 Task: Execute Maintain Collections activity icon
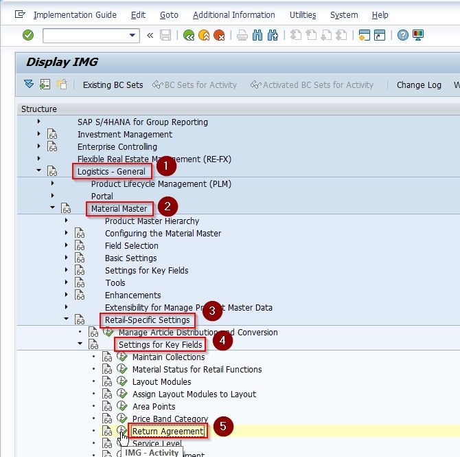coord(122,357)
